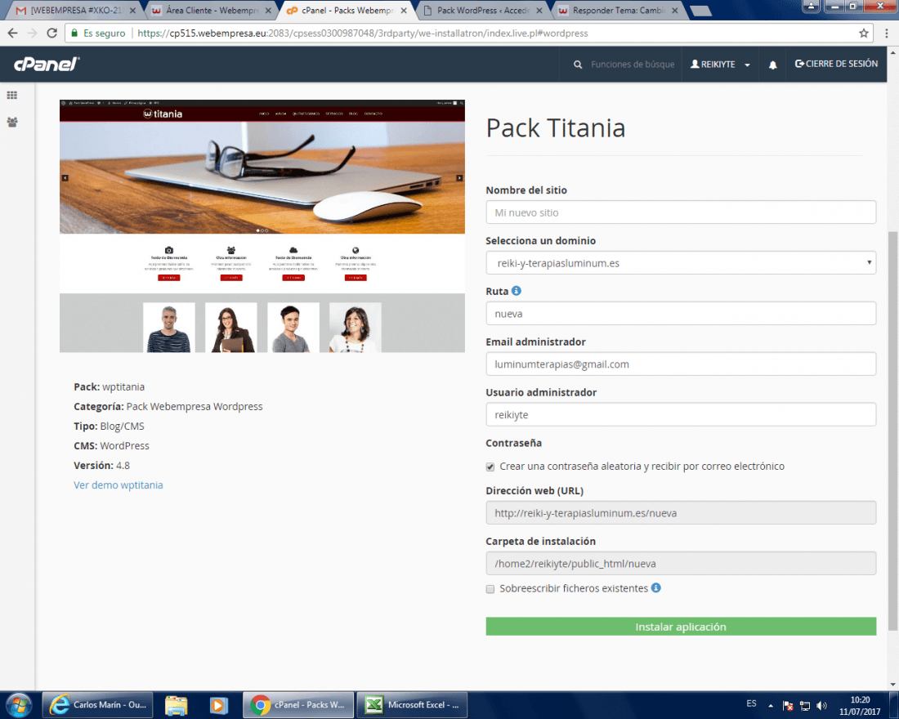Bookmark the page with the star icon
This screenshot has width=899, height=719.
click(x=864, y=33)
